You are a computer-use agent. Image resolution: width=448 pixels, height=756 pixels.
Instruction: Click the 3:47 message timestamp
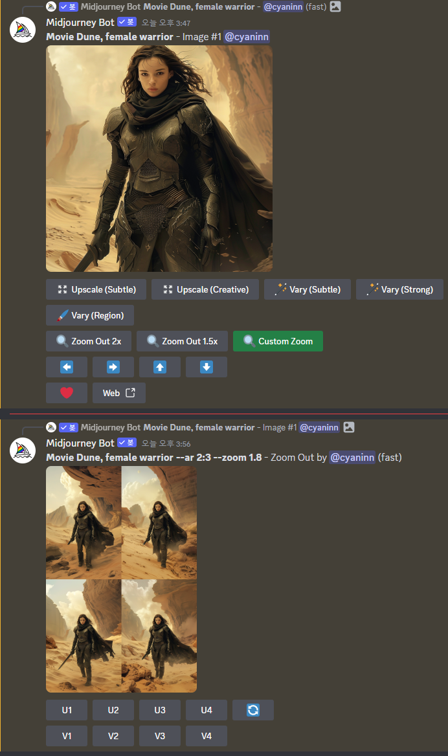click(166, 23)
